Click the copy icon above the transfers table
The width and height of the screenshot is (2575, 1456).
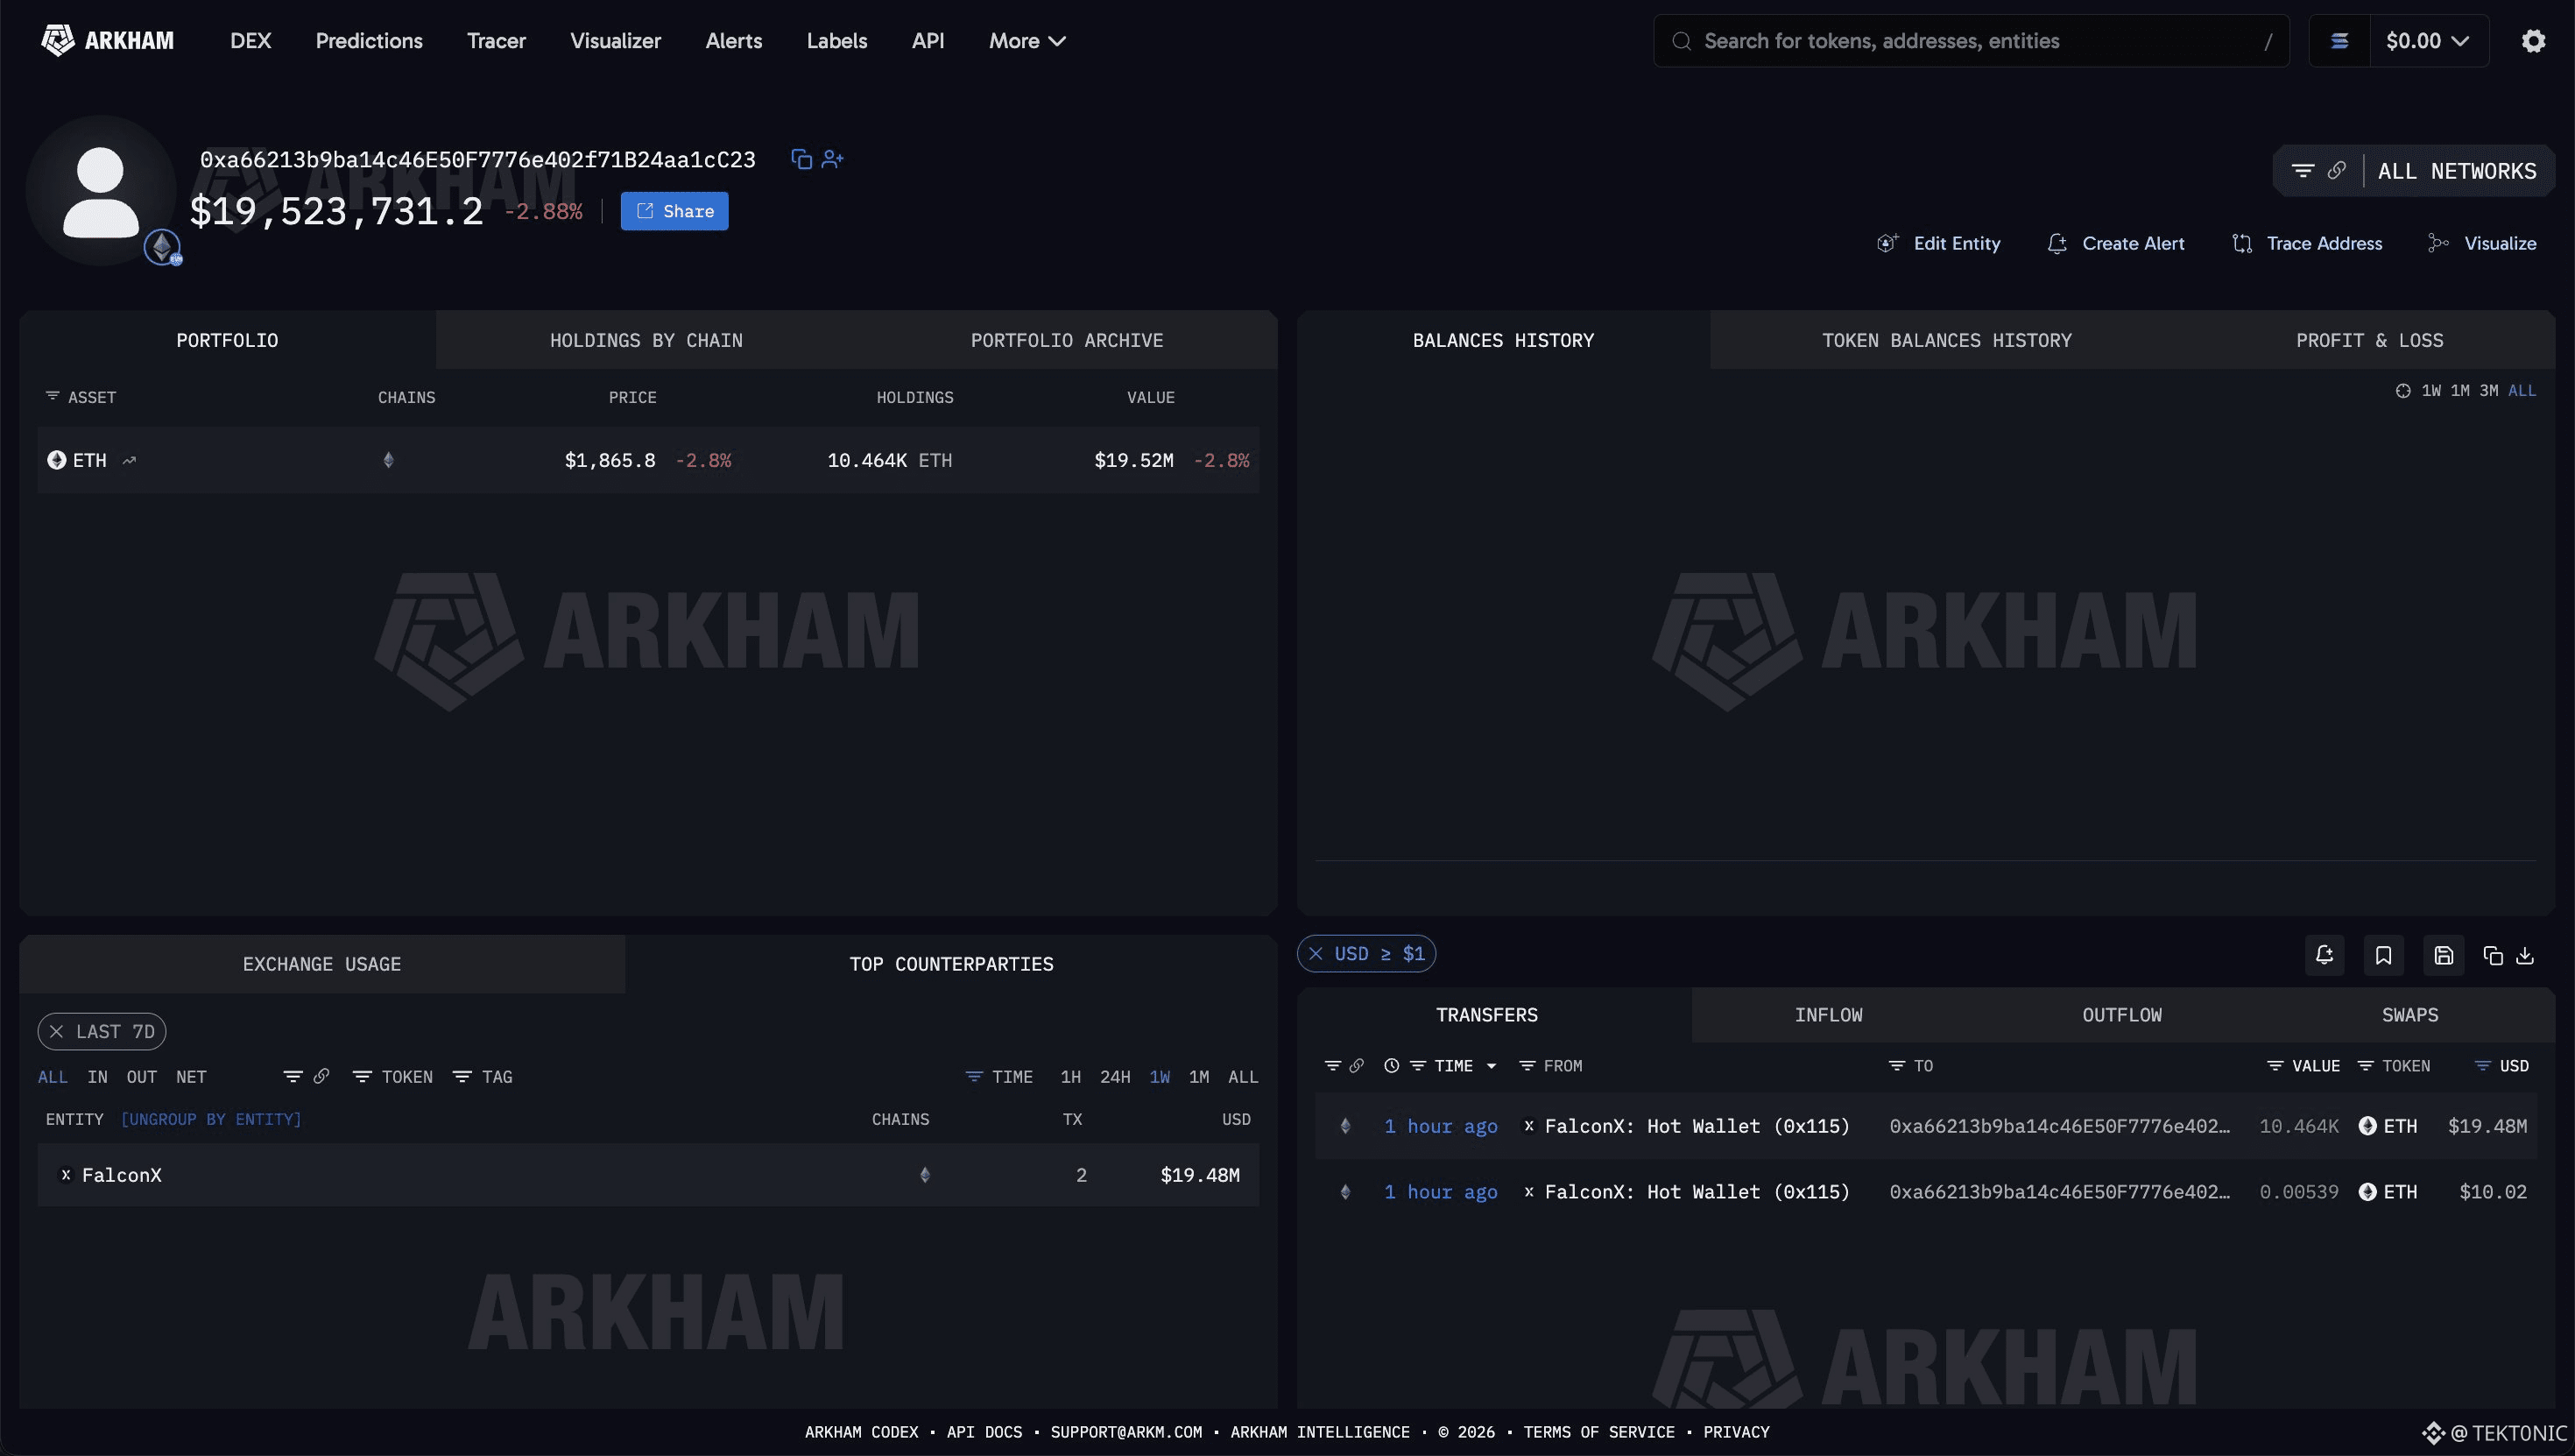click(2493, 956)
